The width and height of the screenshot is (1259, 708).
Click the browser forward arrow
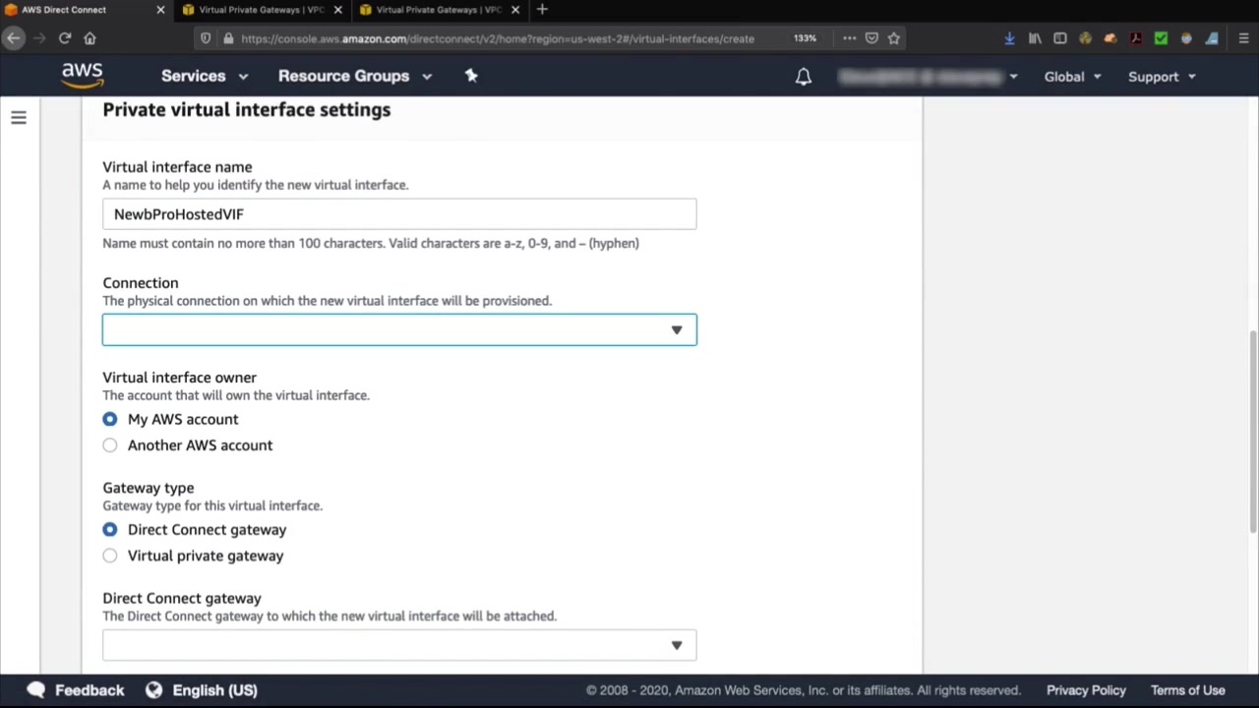39,38
